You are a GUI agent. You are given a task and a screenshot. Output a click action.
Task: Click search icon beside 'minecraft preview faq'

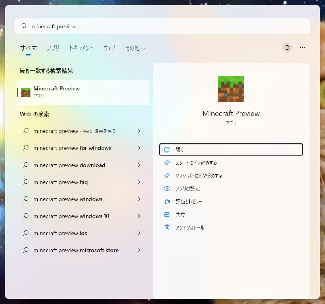click(26, 182)
